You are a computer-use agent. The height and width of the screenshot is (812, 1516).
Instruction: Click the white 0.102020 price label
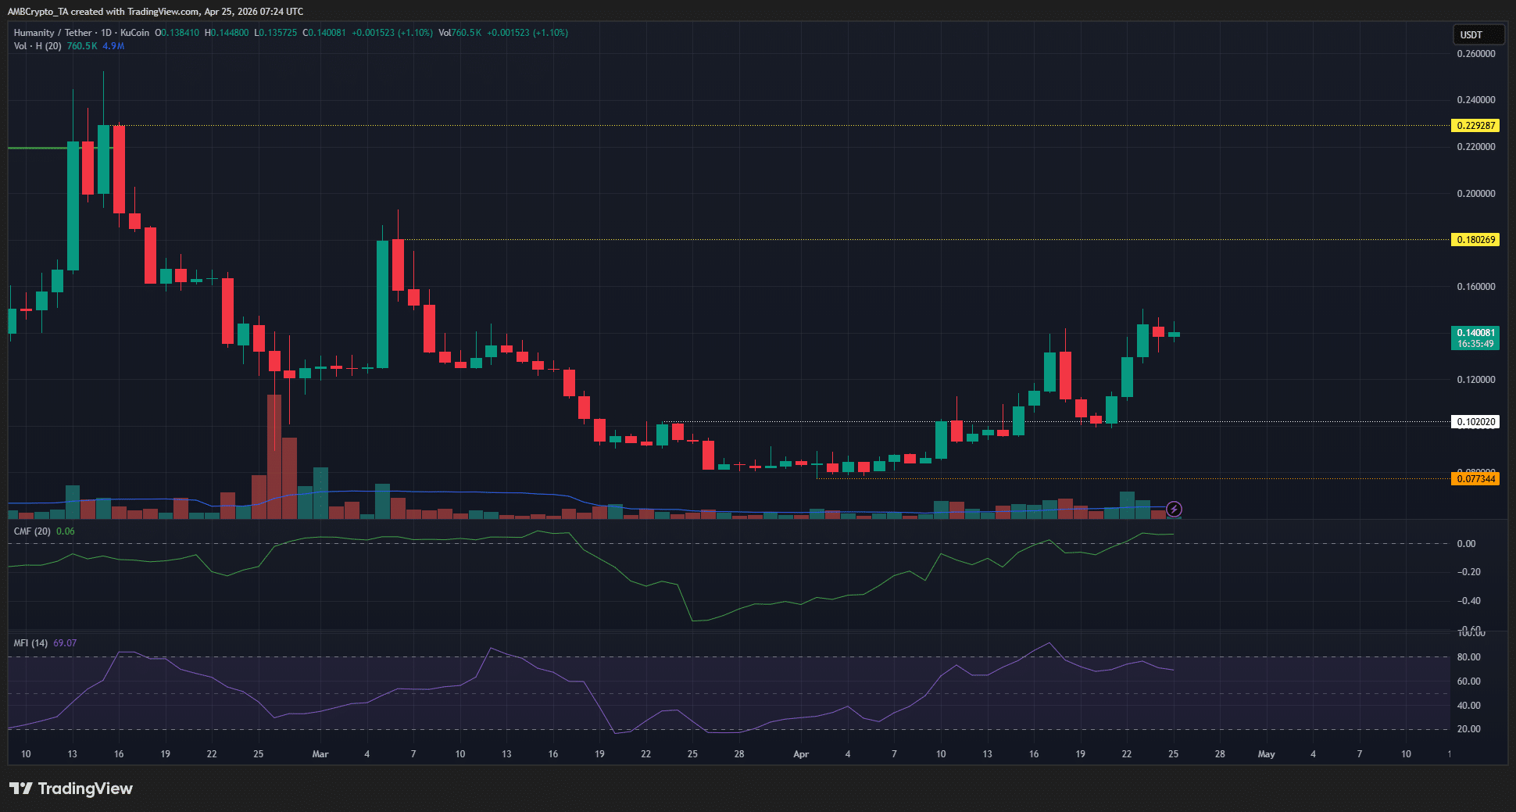point(1475,422)
